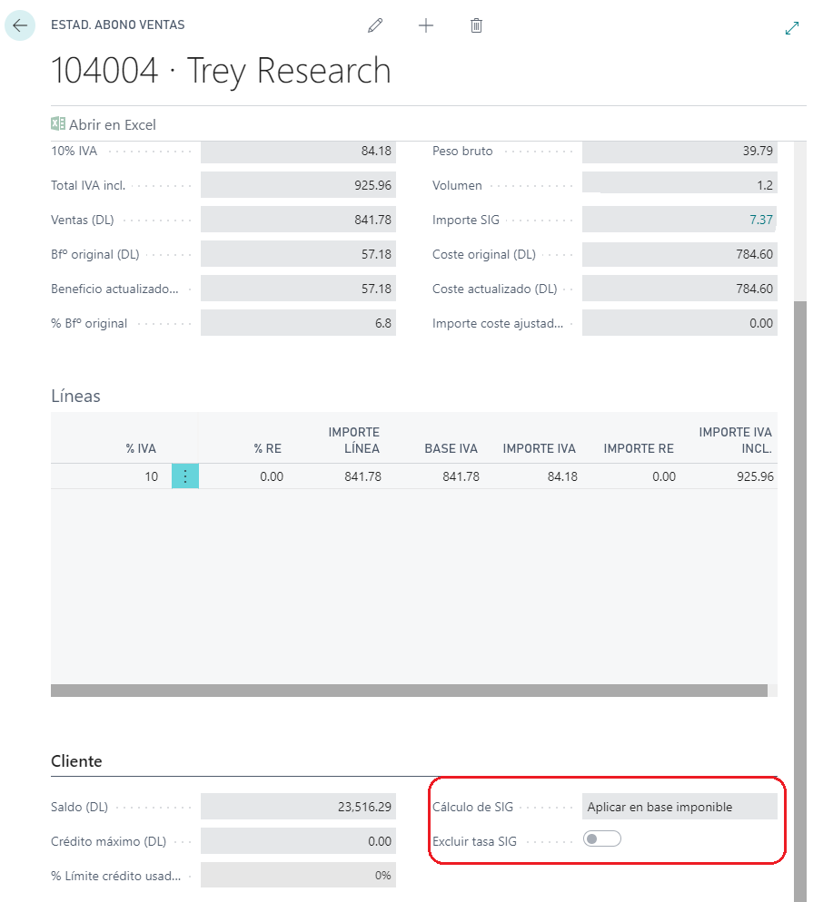Click the Bfº original (DL) value field
The height and width of the screenshot is (902, 833).
pos(298,254)
